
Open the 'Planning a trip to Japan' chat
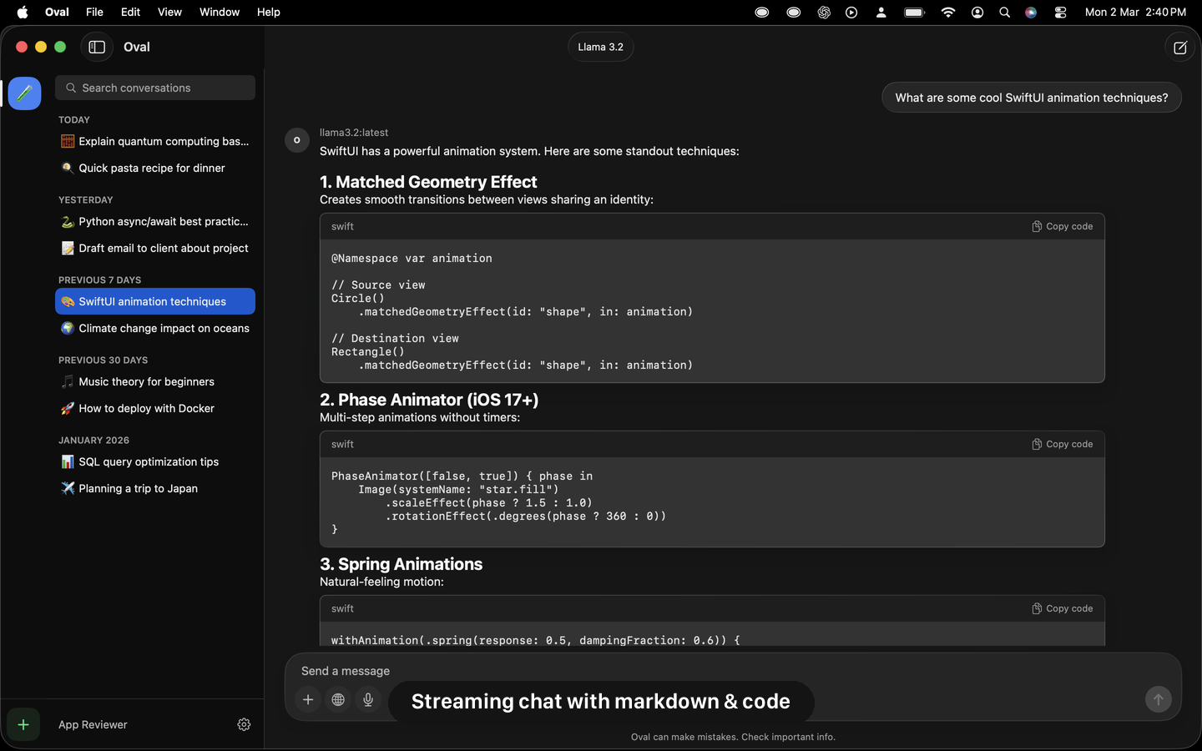coord(138,488)
